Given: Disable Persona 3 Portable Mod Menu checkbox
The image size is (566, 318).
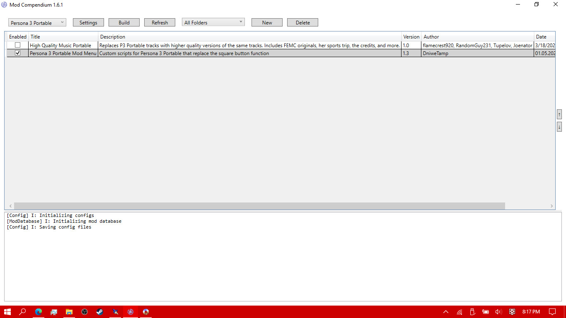Looking at the screenshot, I should pyautogui.click(x=17, y=53).
